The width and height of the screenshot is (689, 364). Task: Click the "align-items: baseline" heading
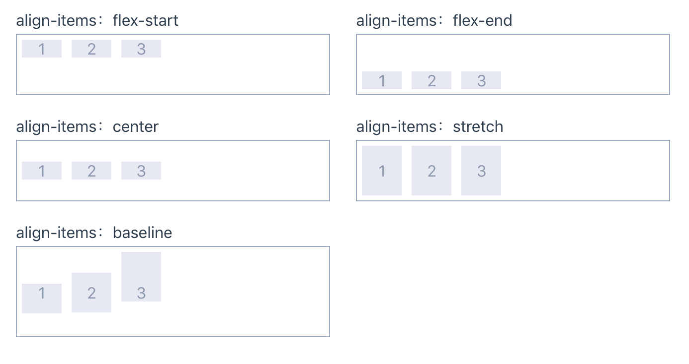coord(94,233)
